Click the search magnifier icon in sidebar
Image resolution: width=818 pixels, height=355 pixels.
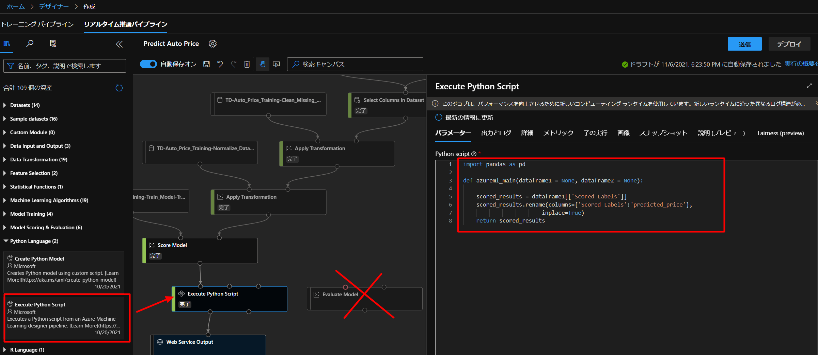pos(30,43)
